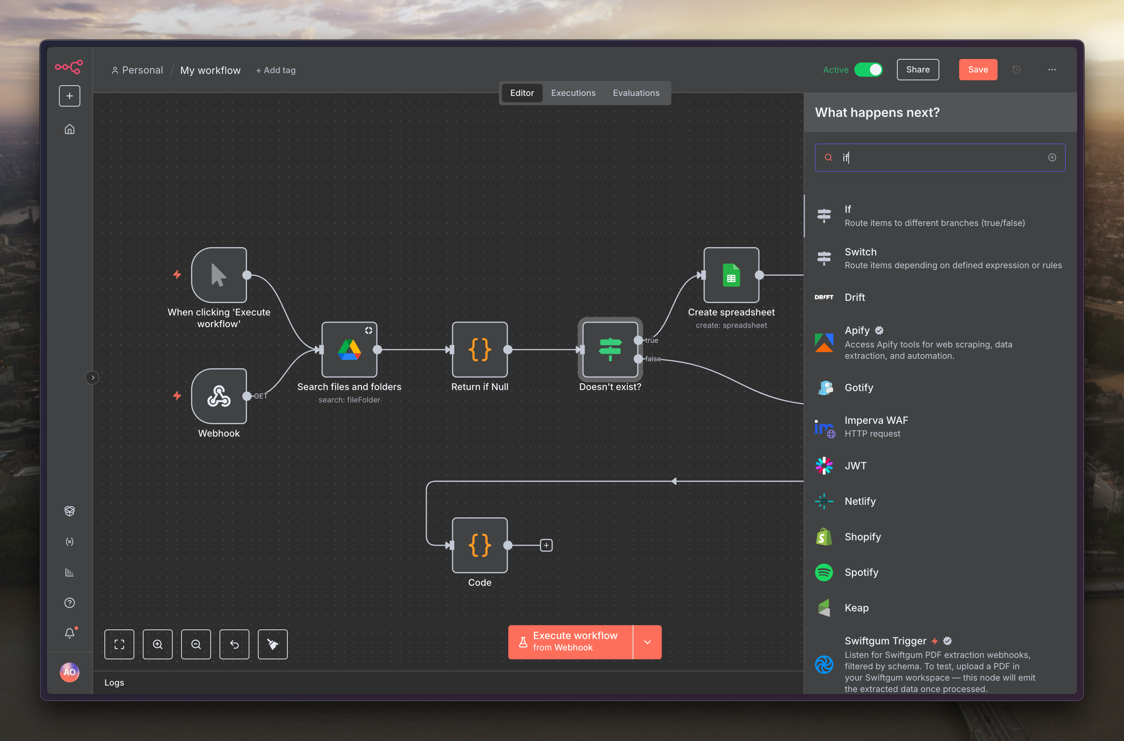Open the insights chart icon
The width and height of the screenshot is (1124, 741).
coord(70,572)
